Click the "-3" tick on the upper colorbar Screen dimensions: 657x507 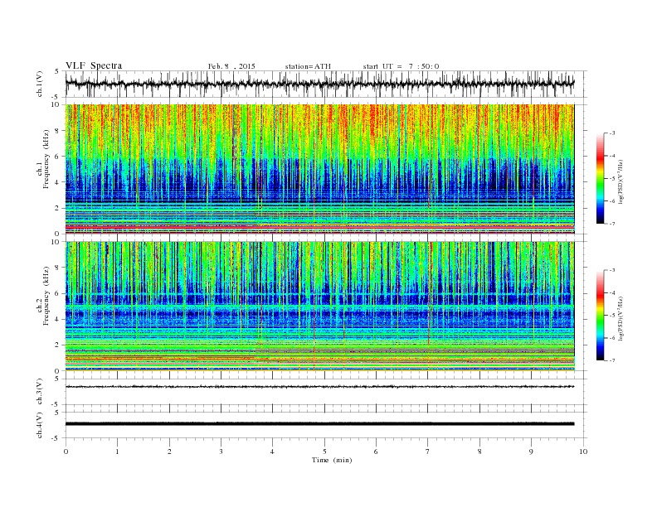point(612,133)
